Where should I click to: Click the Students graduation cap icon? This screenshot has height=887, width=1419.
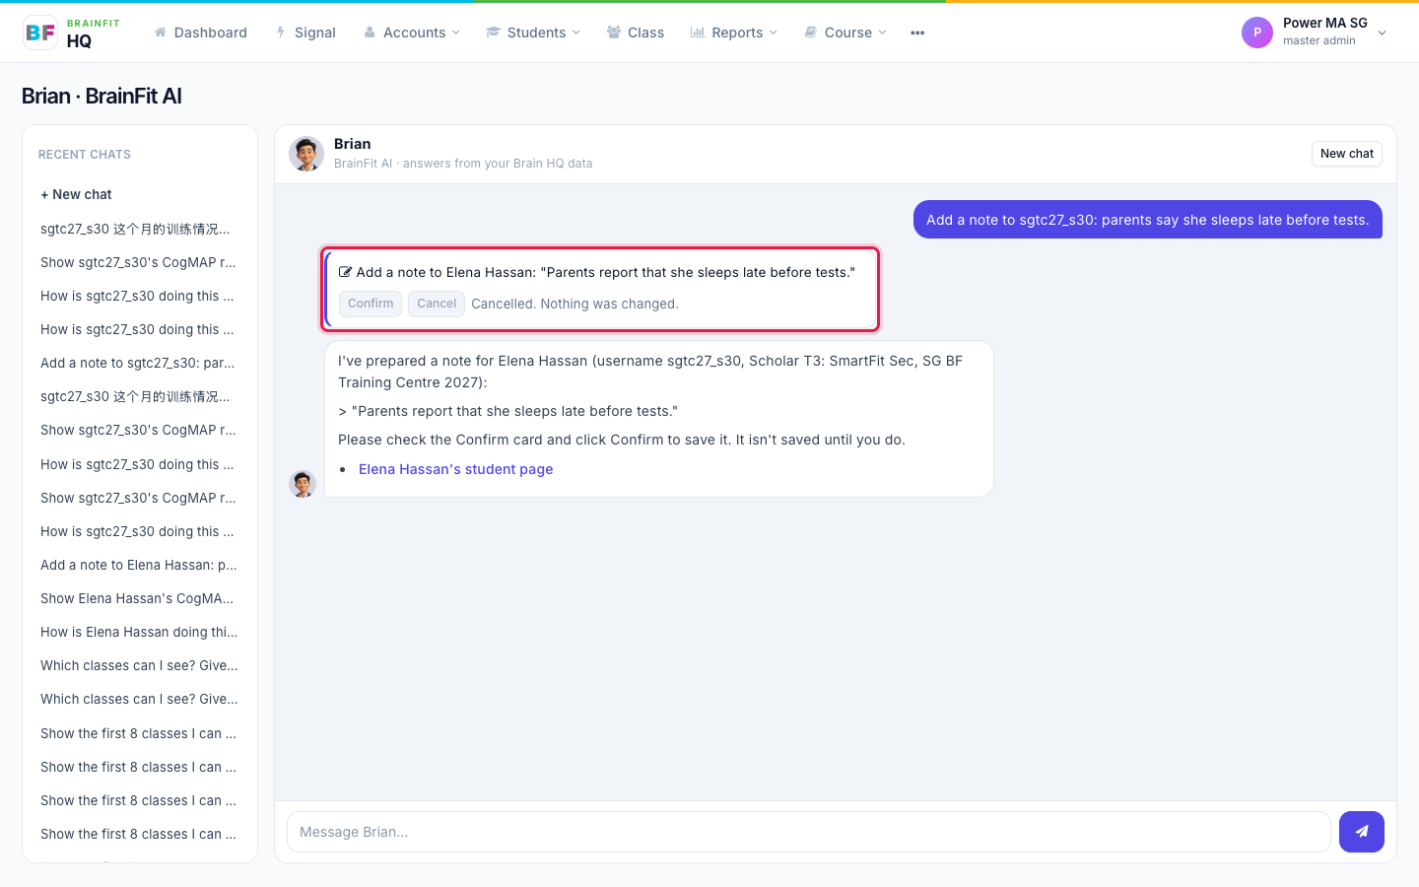(494, 33)
